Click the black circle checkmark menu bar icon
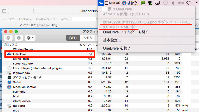The height and width of the screenshot is (112, 199). (x=150, y=3)
